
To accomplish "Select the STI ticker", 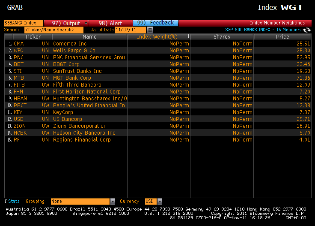I will [18, 71].
